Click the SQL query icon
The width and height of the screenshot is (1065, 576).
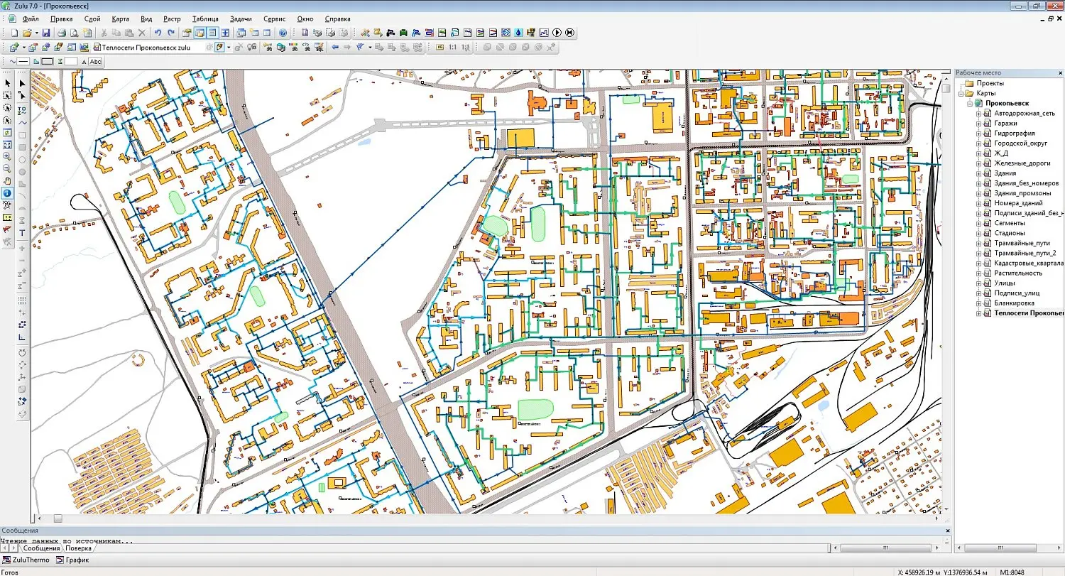(x=319, y=48)
